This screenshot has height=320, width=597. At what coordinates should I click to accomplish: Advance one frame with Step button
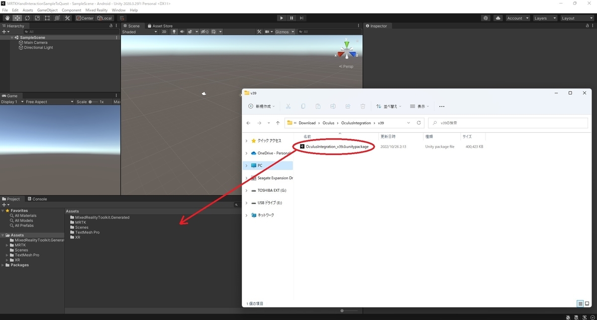tap(301, 18)
